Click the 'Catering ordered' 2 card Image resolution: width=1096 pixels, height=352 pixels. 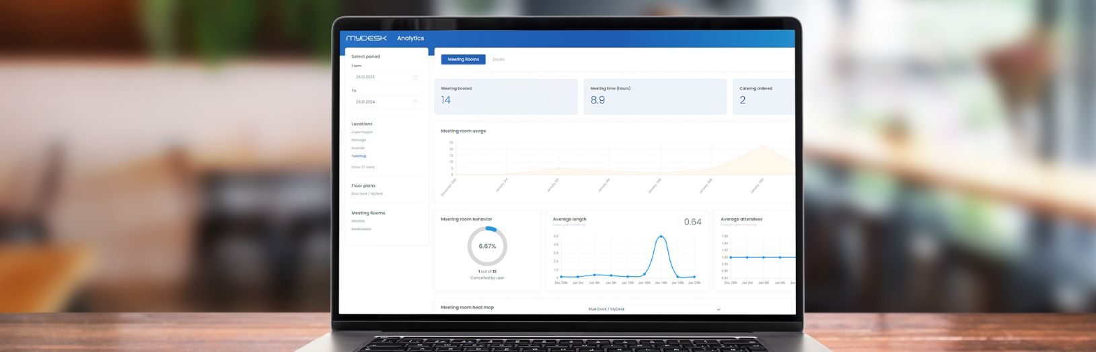point(764,97)
